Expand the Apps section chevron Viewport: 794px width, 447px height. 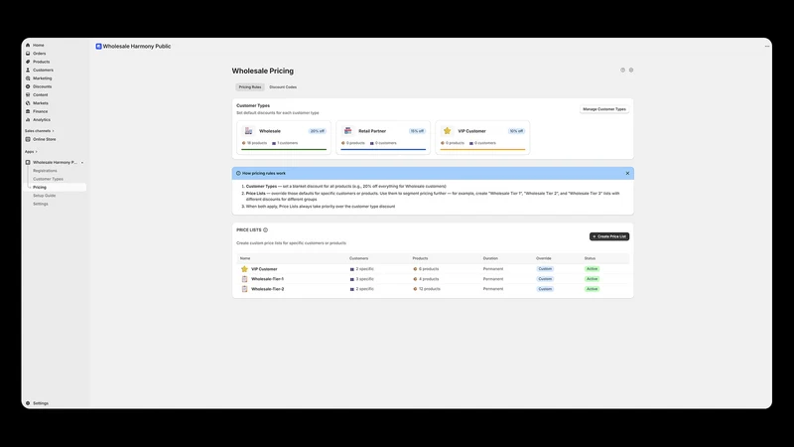point(37,152)
